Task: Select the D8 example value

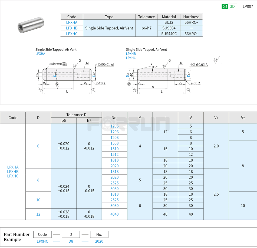Action: (71, 241)
